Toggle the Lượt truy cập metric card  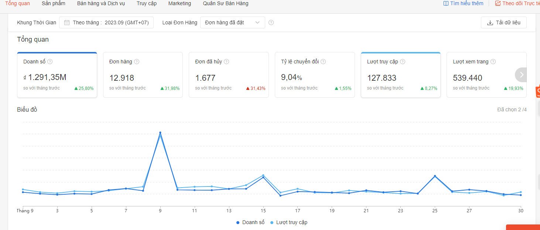pos(400,75)
